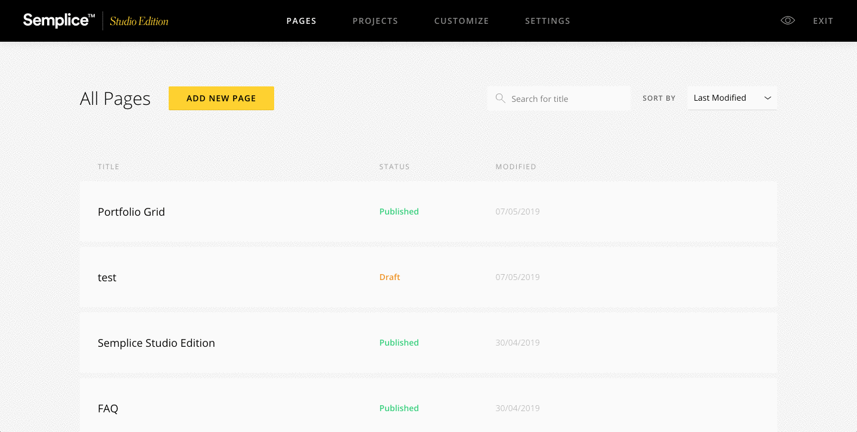This screenshot has width=857, height=432.
Task: Open the Portfolio Grid page
Action: click(131, 212)
